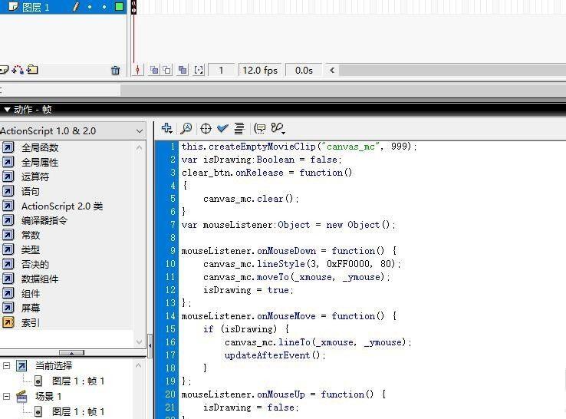Click 12.0 fps frame rate field
The width and height of the screenshot is (566, 419).
pyautogui.click(x=260, y=70)
